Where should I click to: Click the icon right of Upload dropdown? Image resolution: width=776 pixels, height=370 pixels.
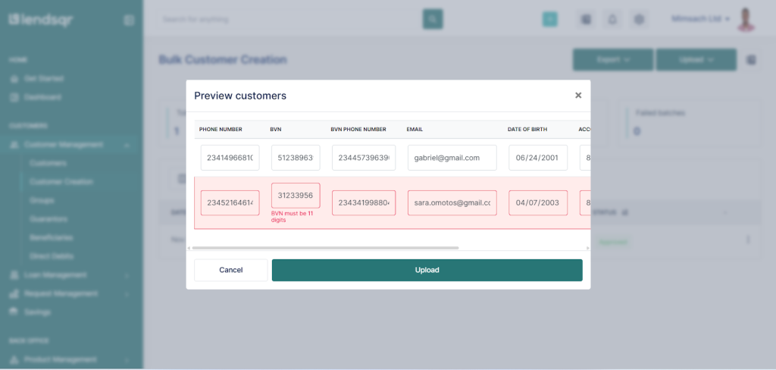click(x=751, y=60)
